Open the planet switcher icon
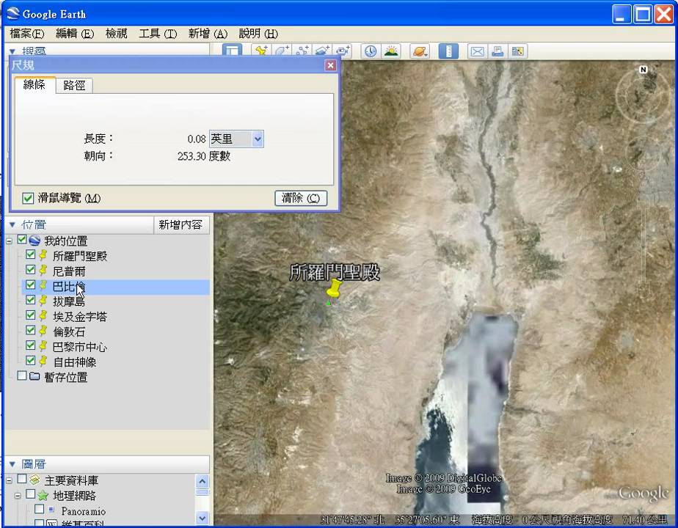 click(420, 51)
